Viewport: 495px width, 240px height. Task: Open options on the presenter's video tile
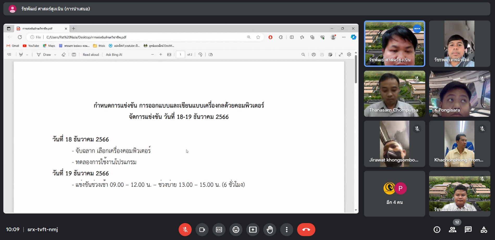417,29
